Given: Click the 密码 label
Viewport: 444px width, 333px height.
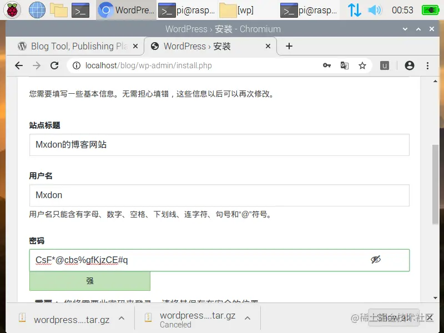Looking at the screenshot, I should [37, 241].
